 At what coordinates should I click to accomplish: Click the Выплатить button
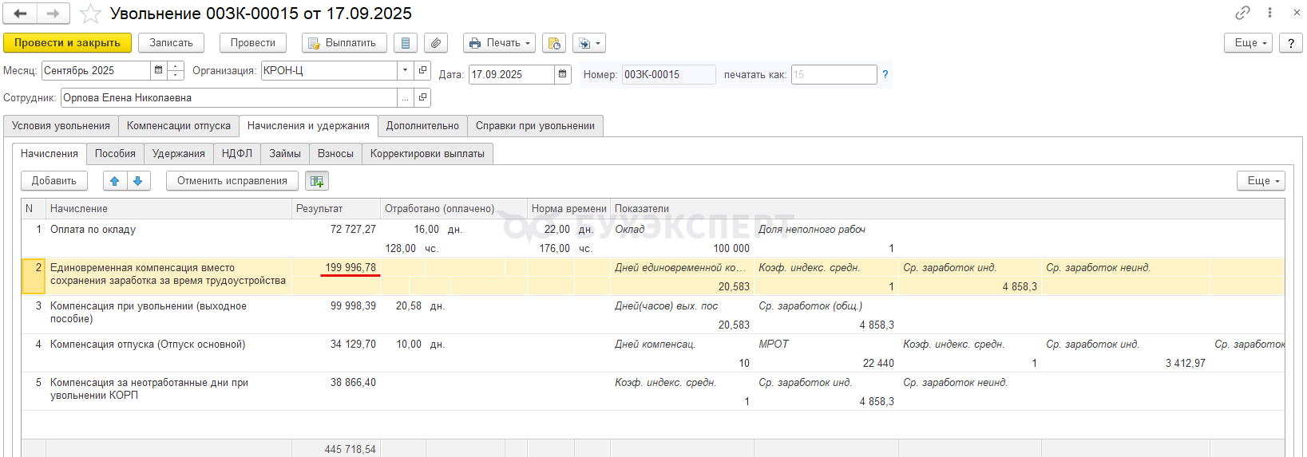pos(344,43)
